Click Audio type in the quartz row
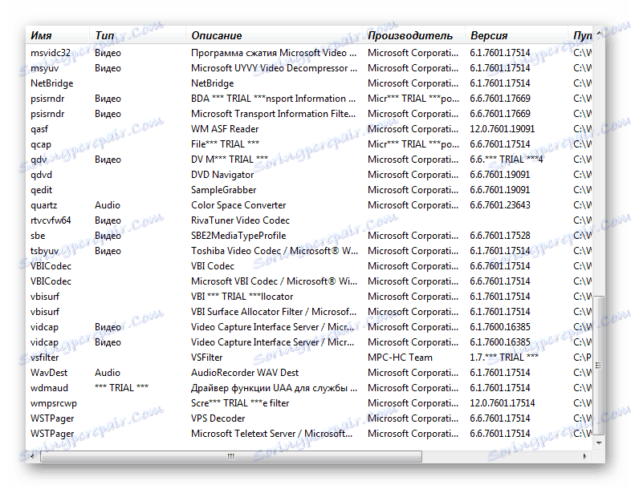 [107, 205]
